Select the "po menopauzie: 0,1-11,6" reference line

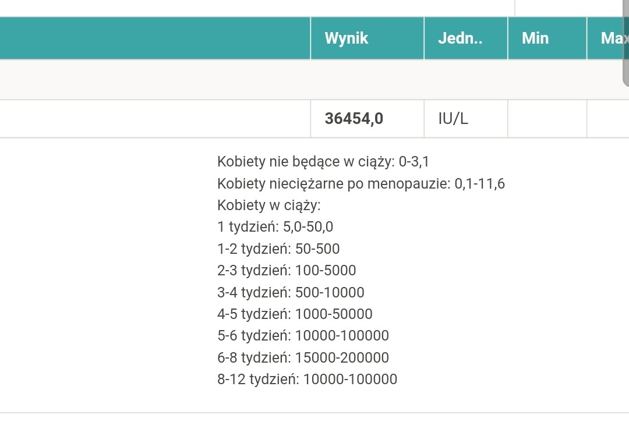click(361, 184)
